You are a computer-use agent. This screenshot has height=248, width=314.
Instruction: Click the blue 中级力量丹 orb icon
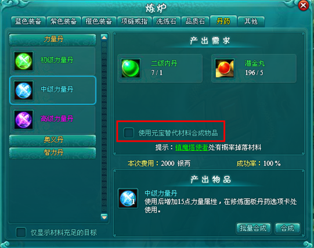(x=24, y=91)
